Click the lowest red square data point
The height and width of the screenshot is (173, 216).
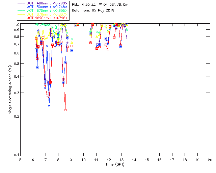pyautogui.click(x=65, y=110)
